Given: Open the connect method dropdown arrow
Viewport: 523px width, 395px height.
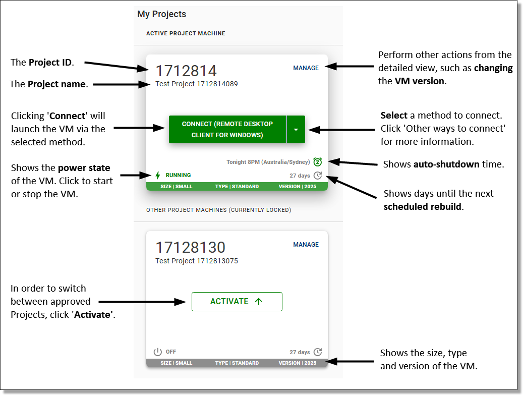Looking at the screenshot, I should pyautogui.click(x=296, y=130).
